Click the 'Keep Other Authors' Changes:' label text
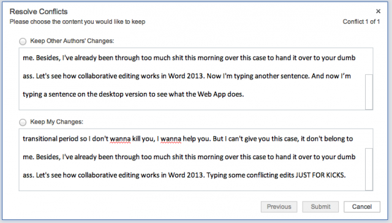Image resolution: width=392 pixels, height=223 pixels. pyautogui.click(x=72, y=41)
